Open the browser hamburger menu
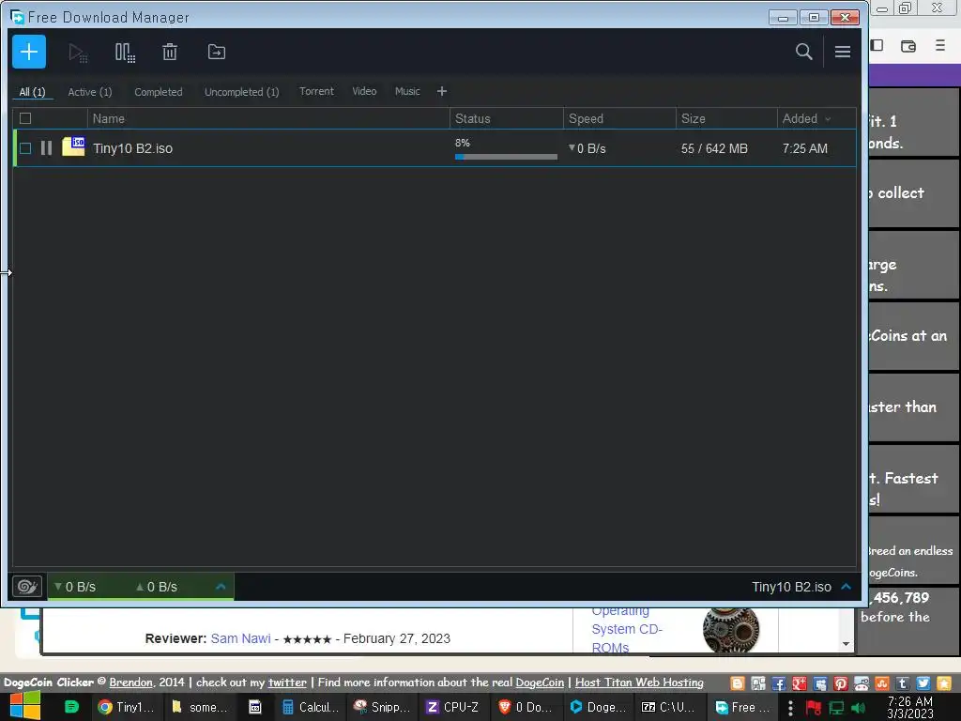 (940, 45)
